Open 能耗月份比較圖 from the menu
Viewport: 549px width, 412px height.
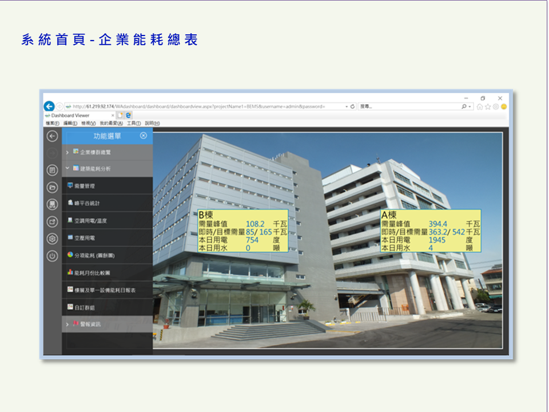(91, 272)
